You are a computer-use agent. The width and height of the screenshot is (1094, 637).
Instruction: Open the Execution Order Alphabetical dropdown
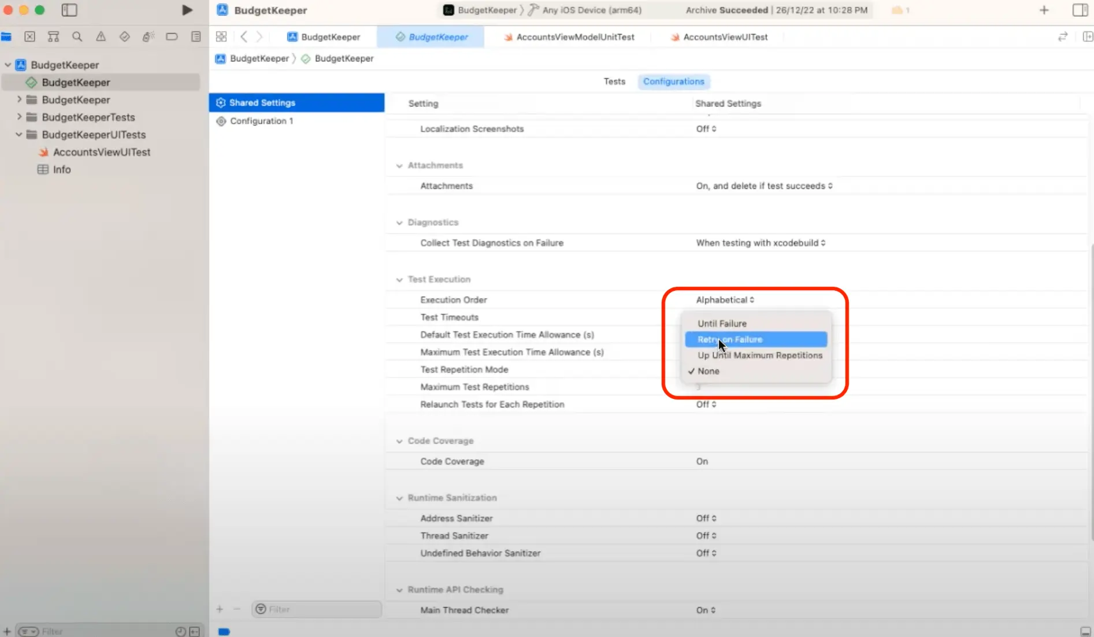point(725,300)
